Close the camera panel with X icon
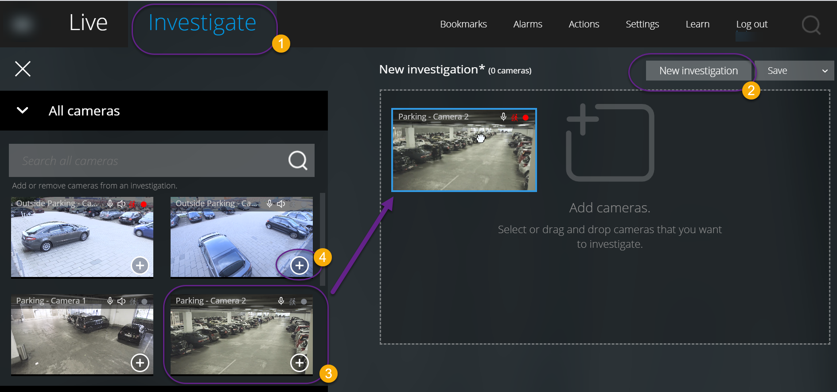Screen dimensions: 837x392 (23, 69)
